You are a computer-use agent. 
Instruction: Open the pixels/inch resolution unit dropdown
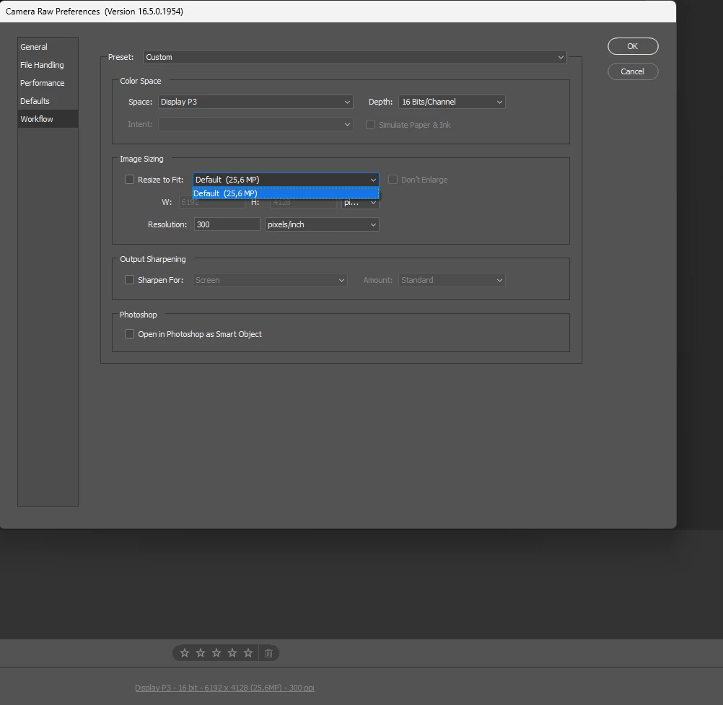[x=322, y=224]
